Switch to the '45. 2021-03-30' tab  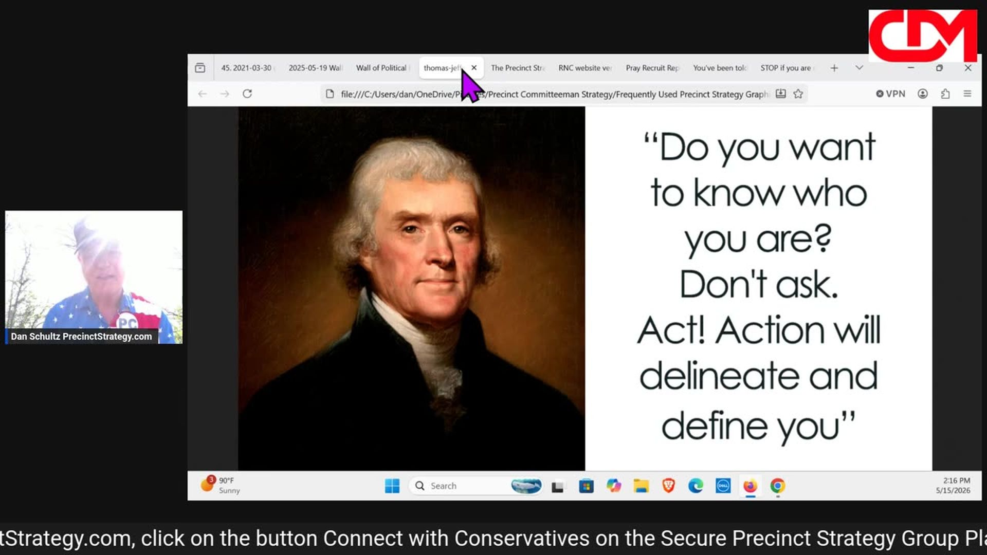[x=248, y=68]
